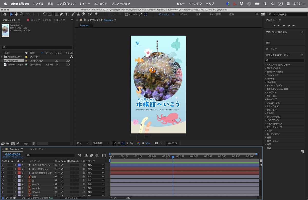Toggle the transparency grid icon
Screen dimensions: 308x200
[x=118, y=143]
